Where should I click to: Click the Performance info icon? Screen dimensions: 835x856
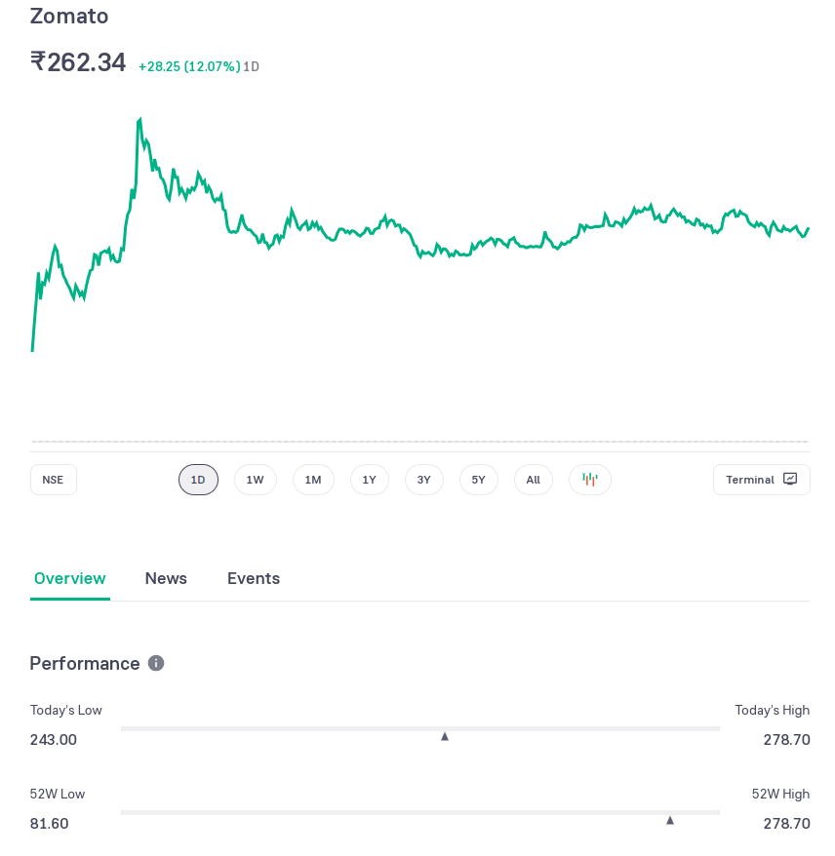tap(156, 663)
